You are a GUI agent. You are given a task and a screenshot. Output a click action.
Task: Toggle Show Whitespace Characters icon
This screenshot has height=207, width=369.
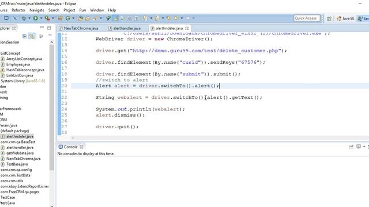tap(137, 18)
